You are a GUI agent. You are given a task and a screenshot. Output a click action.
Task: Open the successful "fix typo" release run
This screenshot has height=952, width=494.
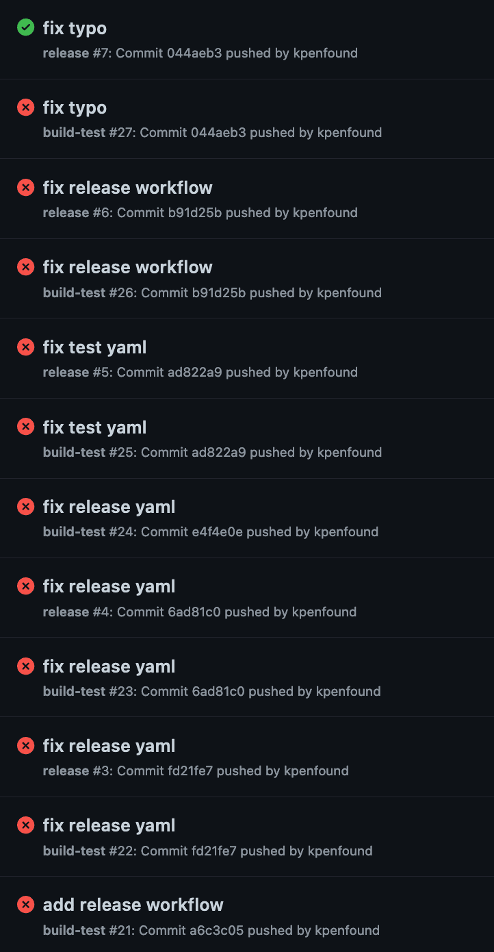click(x=75, y=28)
